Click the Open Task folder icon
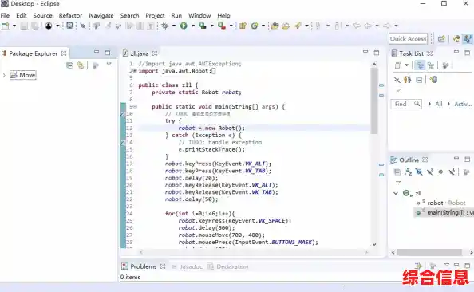This screenshot has height=292, width=474. (x=286, y=26)
